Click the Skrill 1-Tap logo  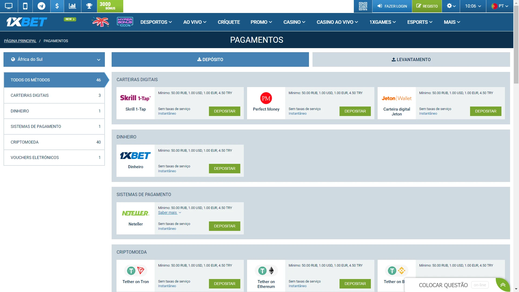[135, 98]
